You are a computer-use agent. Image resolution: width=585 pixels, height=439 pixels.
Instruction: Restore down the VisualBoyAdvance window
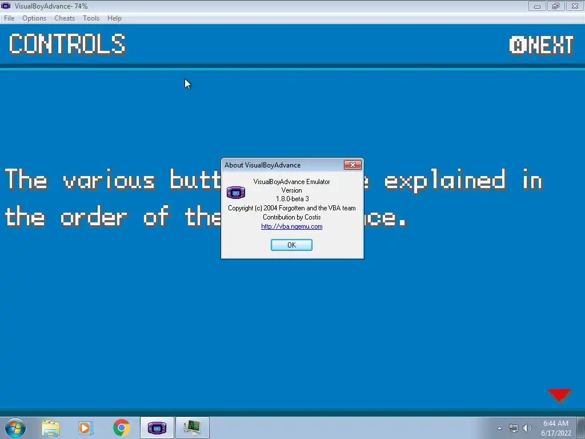coord(555,6)
